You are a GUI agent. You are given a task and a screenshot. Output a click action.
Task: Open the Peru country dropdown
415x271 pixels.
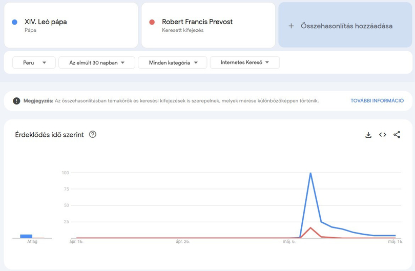tap(34, 62)
